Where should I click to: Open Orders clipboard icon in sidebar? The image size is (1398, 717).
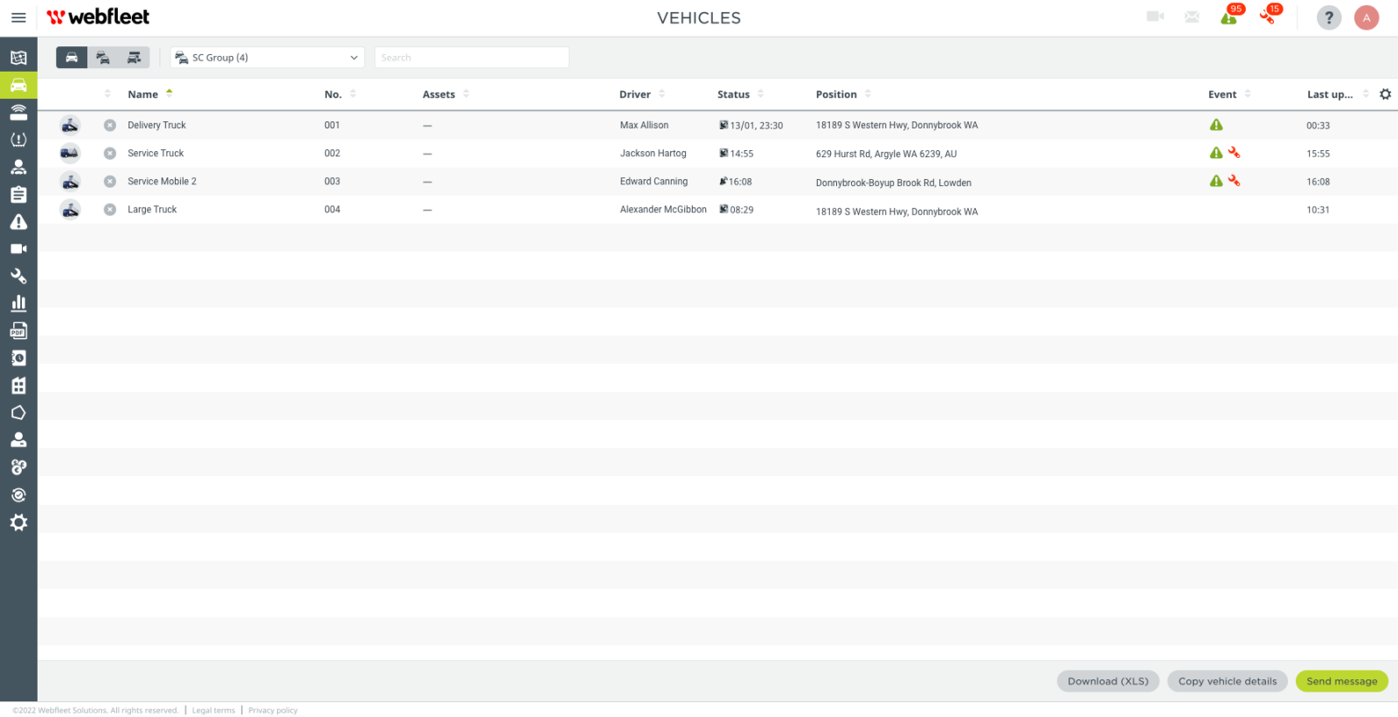[x=18, y=195]
